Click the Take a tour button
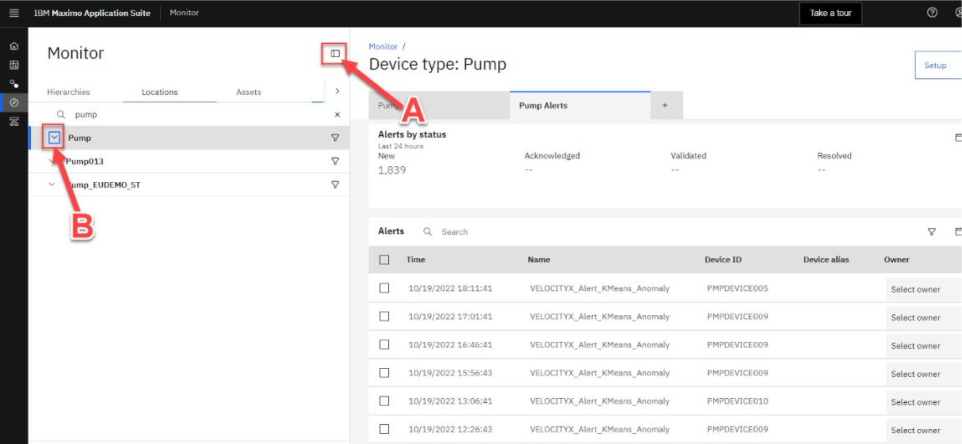This screenshot has height=444, width=962. coord(830,13)
